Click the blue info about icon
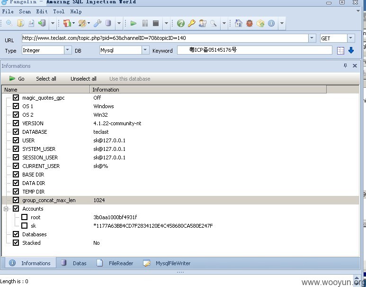Viewport: 366px width, 287px height. tap(271, 23)
